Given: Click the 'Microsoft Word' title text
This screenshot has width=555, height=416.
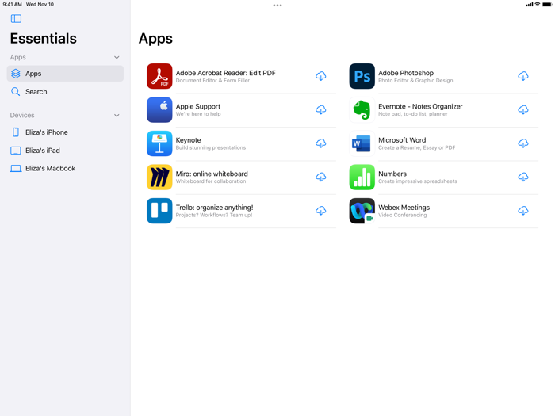Looking at the screenshot, I should tap(402, 140).
